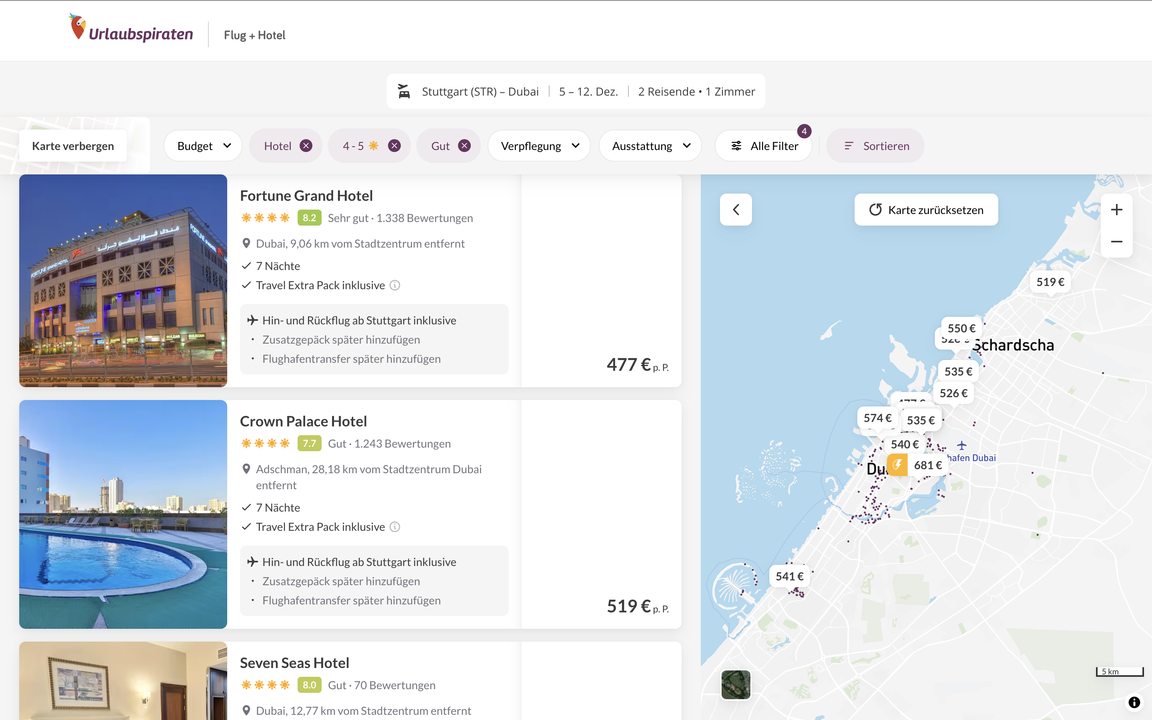The image size is (1152, 720).
Task: Open the Sortieren options
Action: [x=876, y=146]
